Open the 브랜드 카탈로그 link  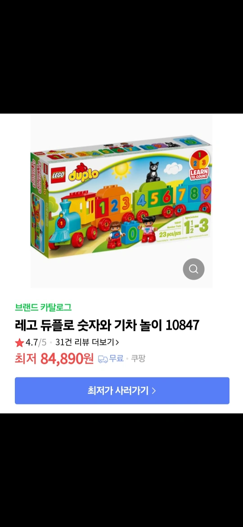pos(43,307)
